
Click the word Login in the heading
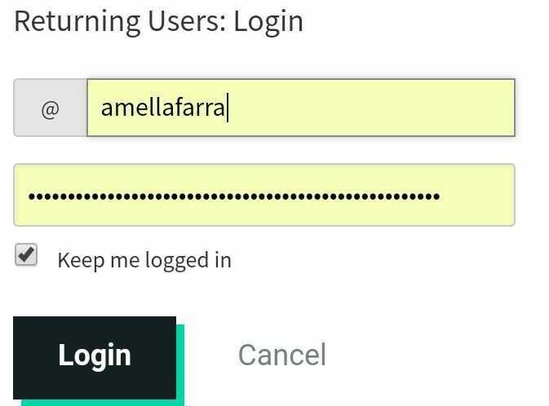[268, 22]
